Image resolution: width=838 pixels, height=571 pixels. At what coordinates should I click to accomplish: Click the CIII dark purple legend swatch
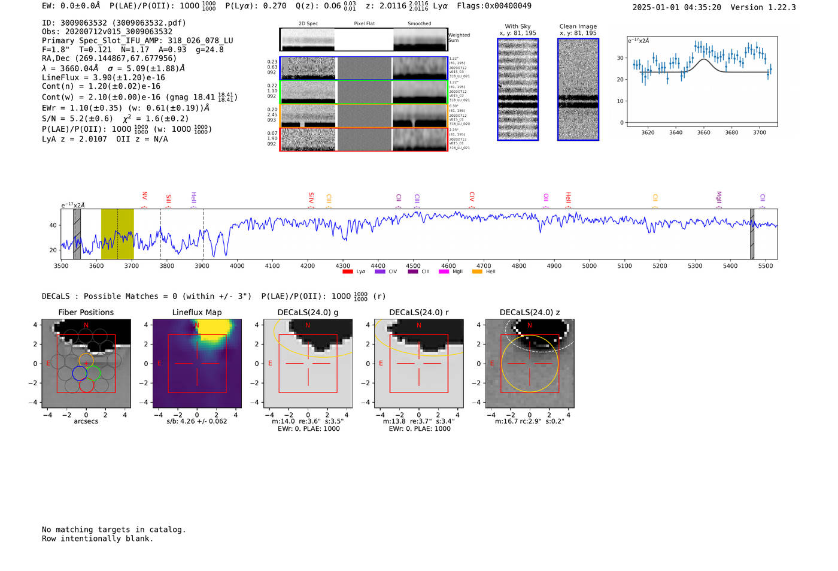pos(413,271)
